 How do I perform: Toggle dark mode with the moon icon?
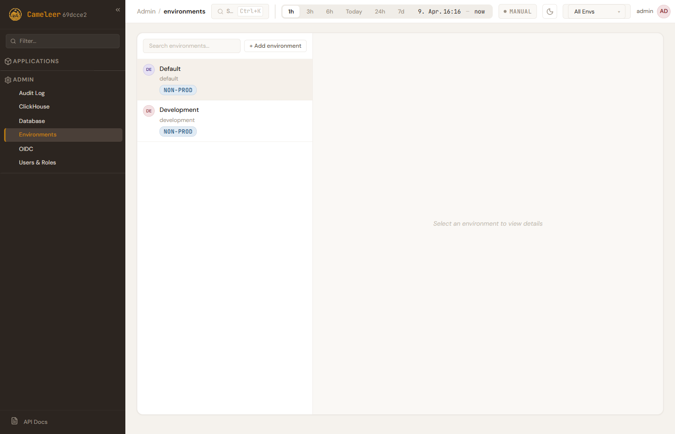(x=550, y=12)
